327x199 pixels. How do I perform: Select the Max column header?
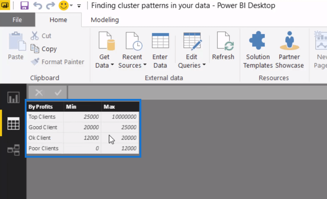click(x=120, y=107)
